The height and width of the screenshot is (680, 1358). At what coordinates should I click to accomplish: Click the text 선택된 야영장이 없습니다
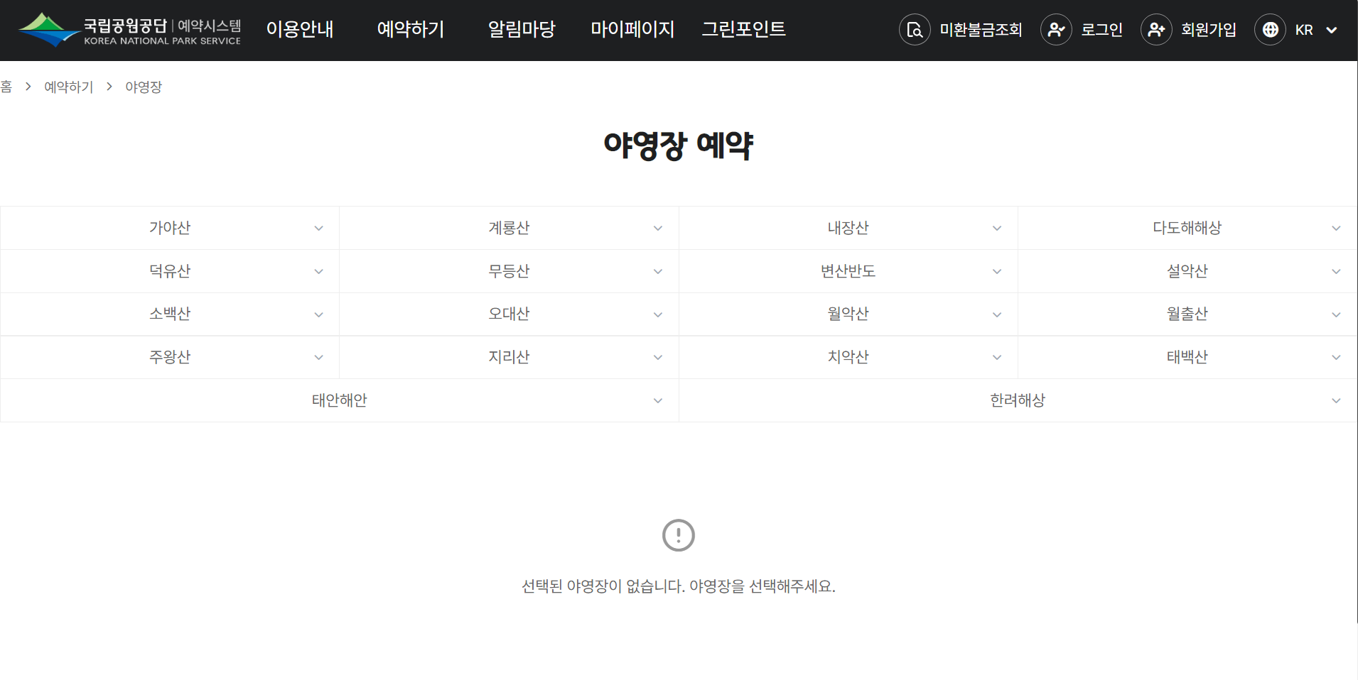(x=603, y=586)
